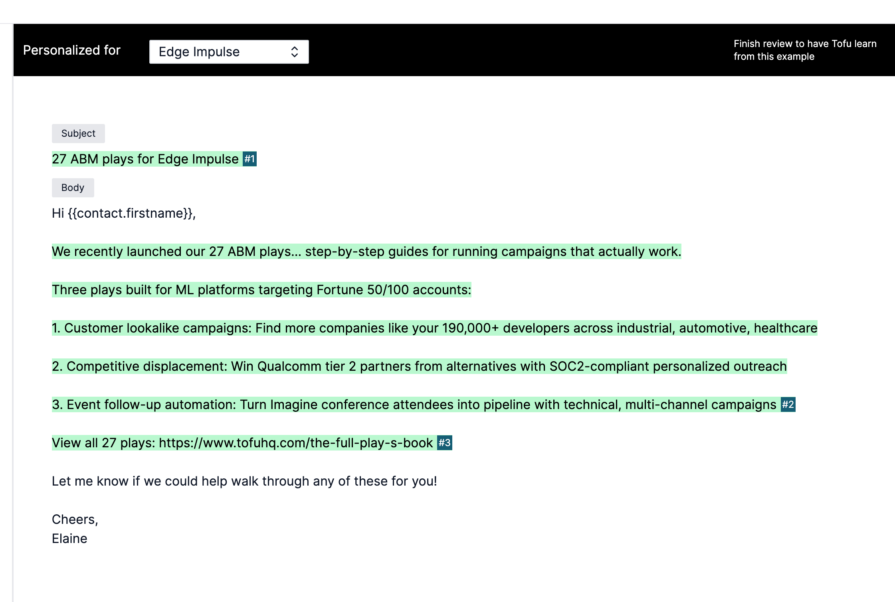Select the Body label tag
The image size is (895, 602).
(x=73, y=188)
